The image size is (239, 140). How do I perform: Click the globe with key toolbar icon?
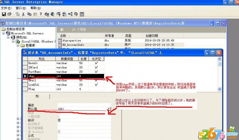53,14
